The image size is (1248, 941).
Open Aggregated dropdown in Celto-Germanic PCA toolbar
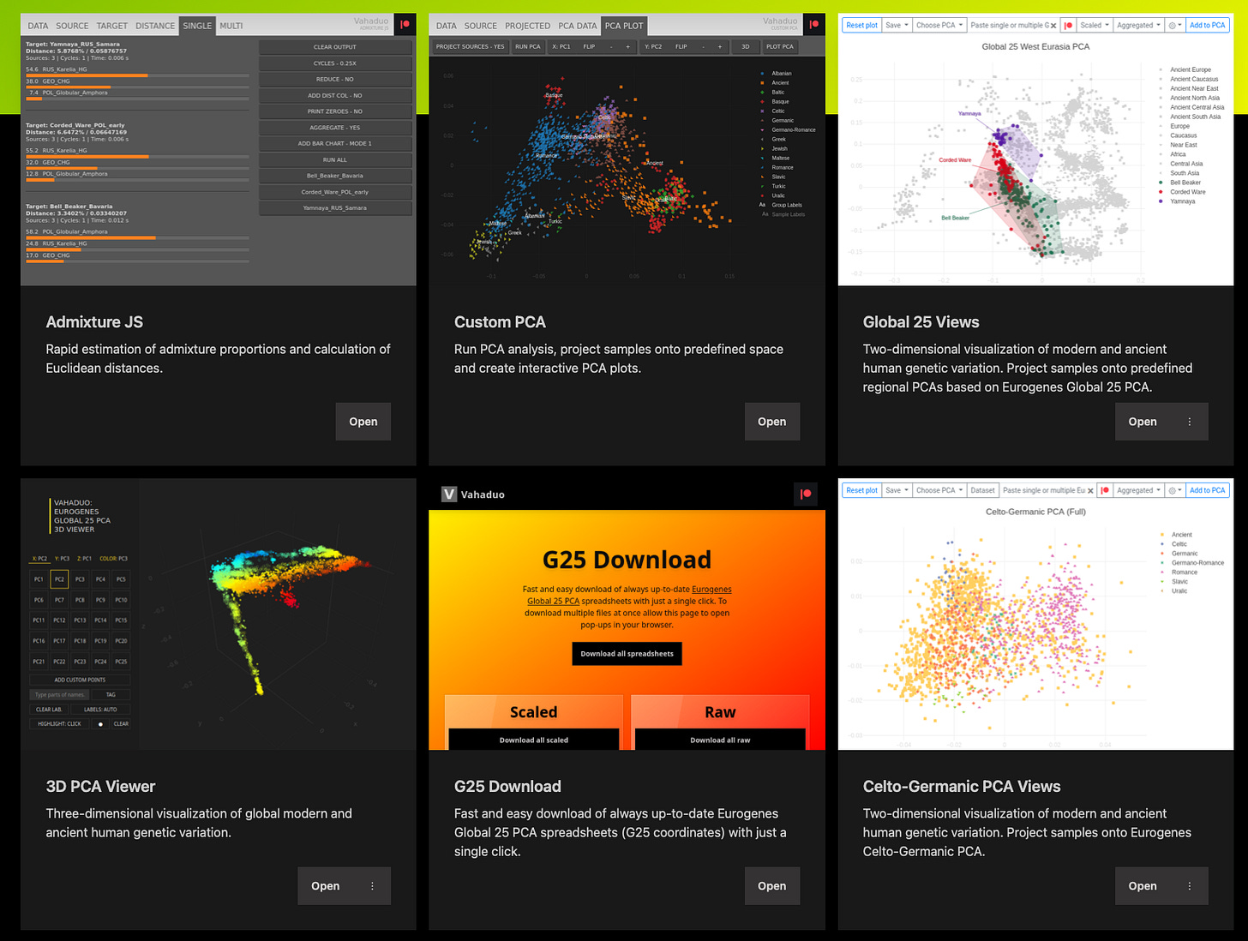pos(1138,490)
